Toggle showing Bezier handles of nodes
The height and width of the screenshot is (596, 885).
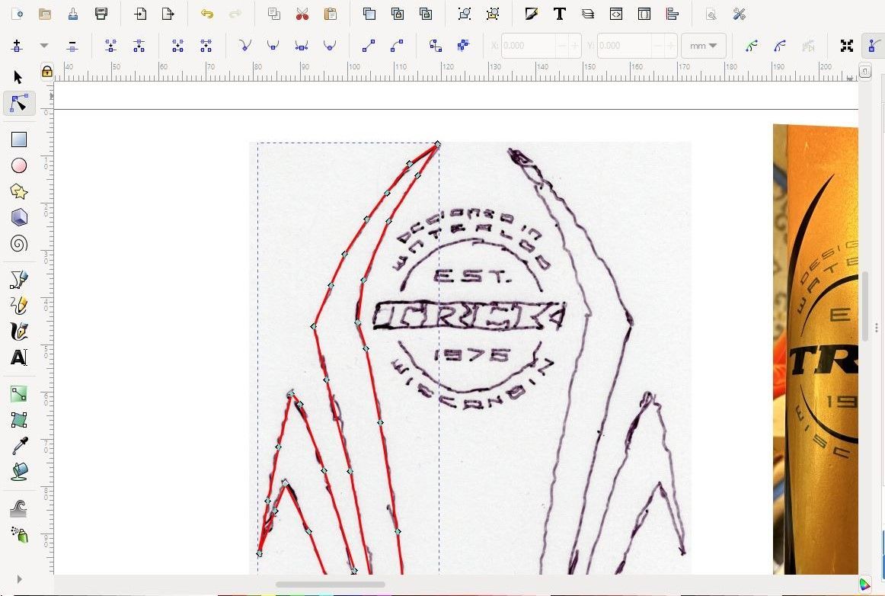(871, 46)
